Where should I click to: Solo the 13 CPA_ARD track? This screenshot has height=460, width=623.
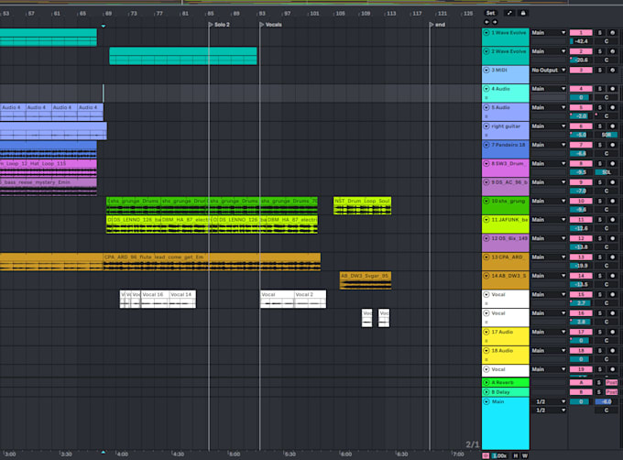click(x=600, y=257)
